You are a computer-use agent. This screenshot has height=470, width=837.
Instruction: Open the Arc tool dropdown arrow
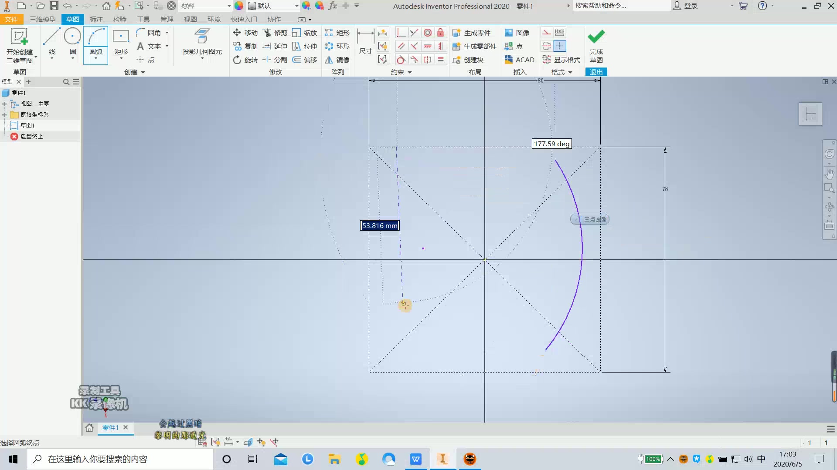(x=96, y=59)
